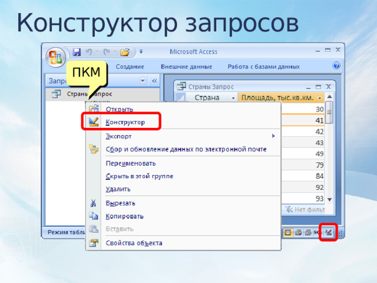The image size is (377, 283).
Task: Click the cell with value 42
Action: (302, 131)
